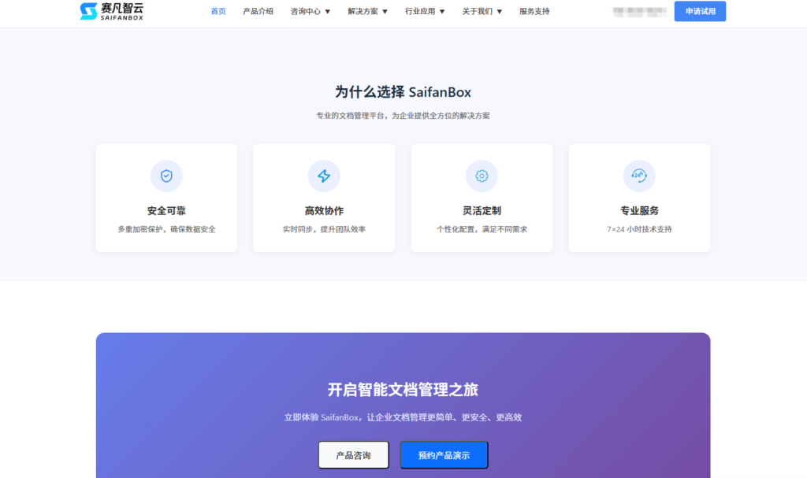Image resolution: width=807 pixels, height=478 pixels.
Task: Select the 高效协作 feature card
Action: [x=324, y=197]
